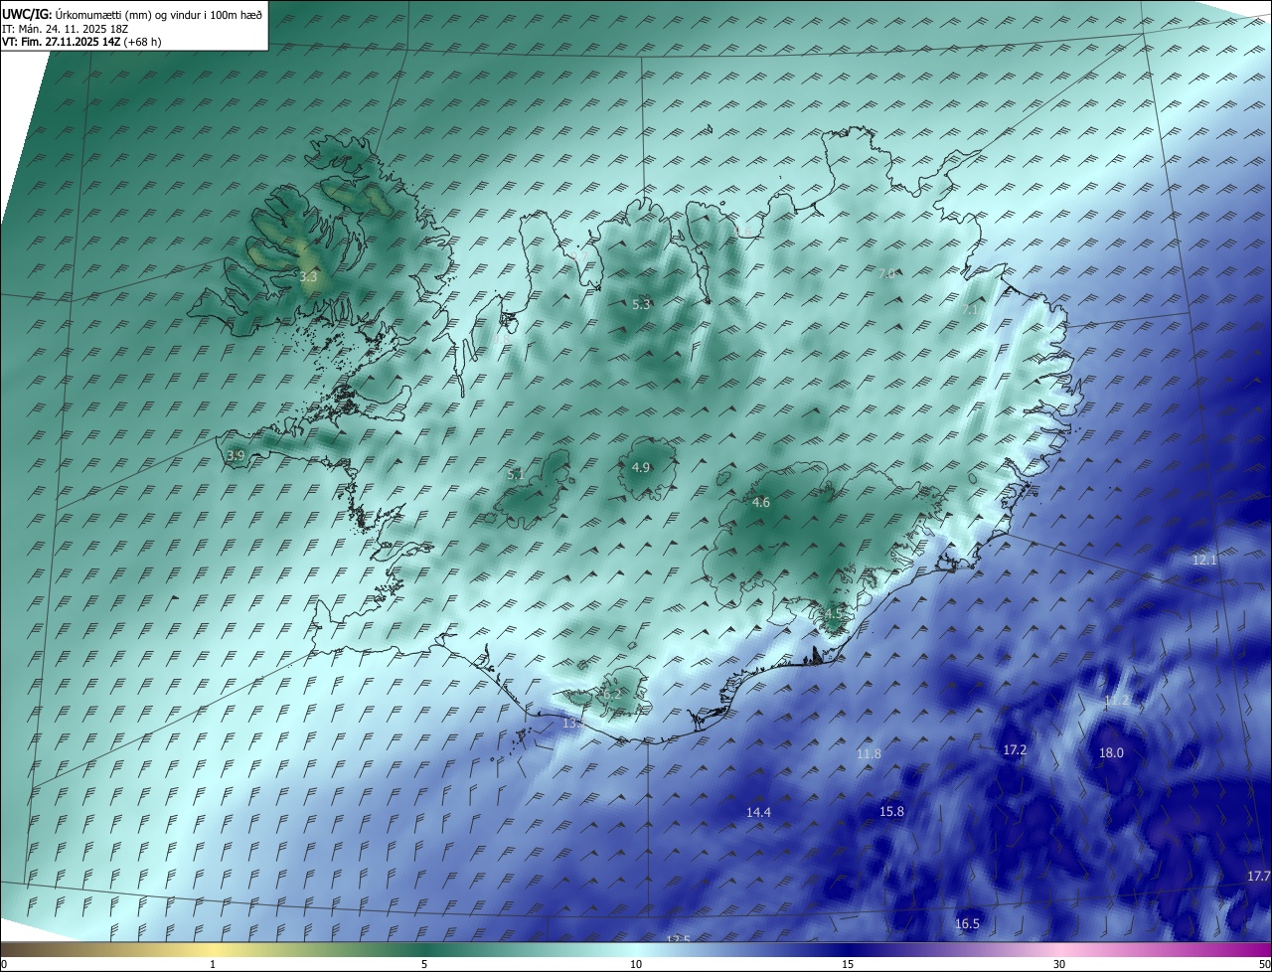This screenshot has width=1272, height=972.
Task: Click the yellow section of the color scale
Action: point(214,949)
